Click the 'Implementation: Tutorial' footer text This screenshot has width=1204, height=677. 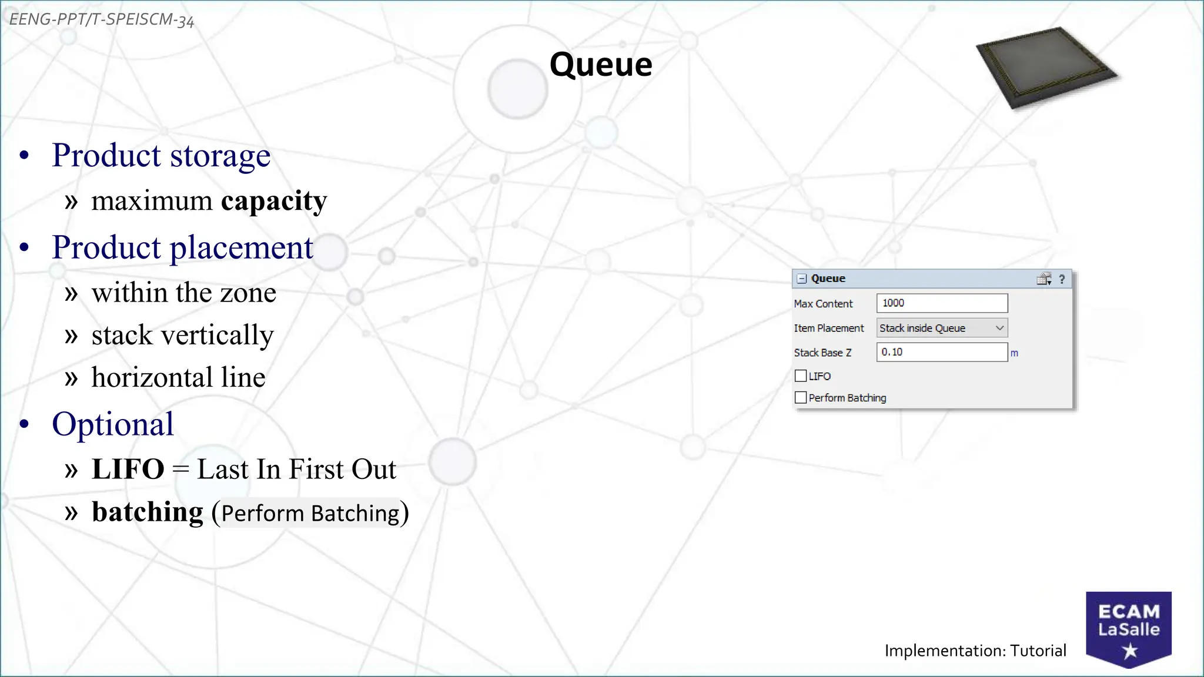[x=975, y=651]
